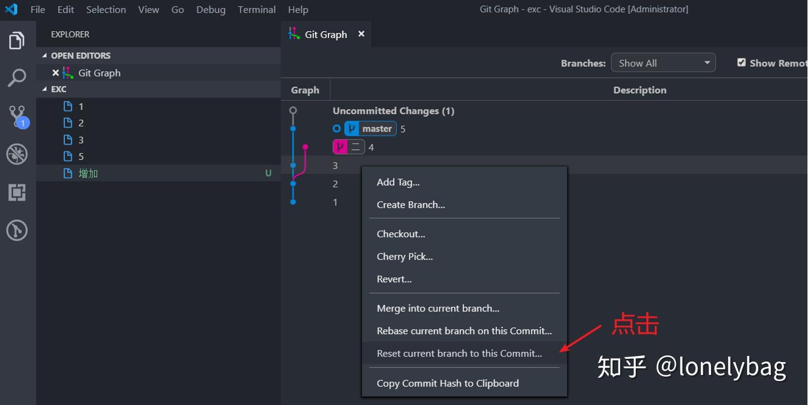Open the View menu
This screenshot has height=405, width=808.
click(148, 9)
